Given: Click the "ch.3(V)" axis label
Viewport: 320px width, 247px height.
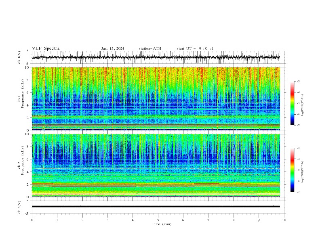Looking at the screenshot, I should coord(19,207).
